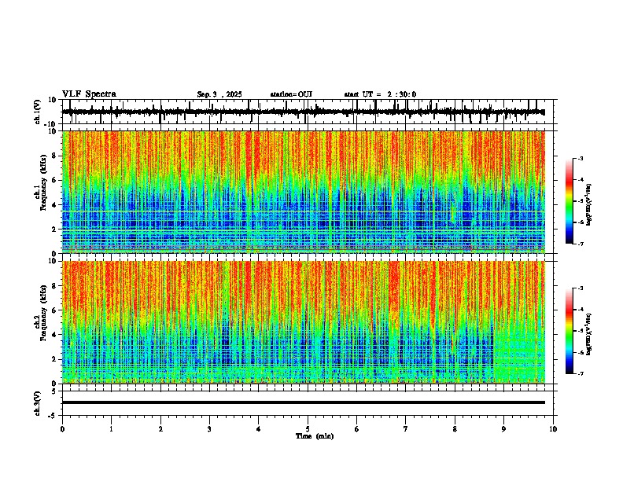Click ch.1 spectrogram frequency tick "8"
Viewport: 623px width, 481px height.
coord(54,156)
